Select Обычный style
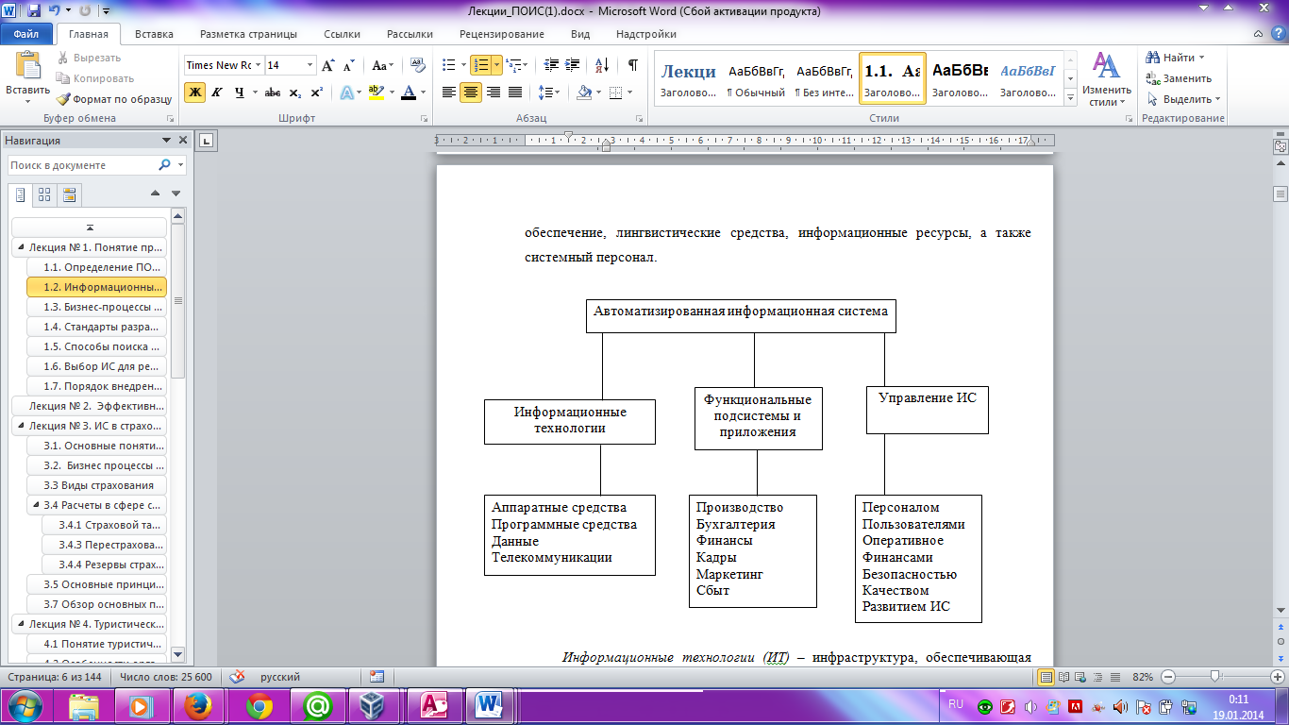The width and height of the screenshot is (1289, 725). 756,76
